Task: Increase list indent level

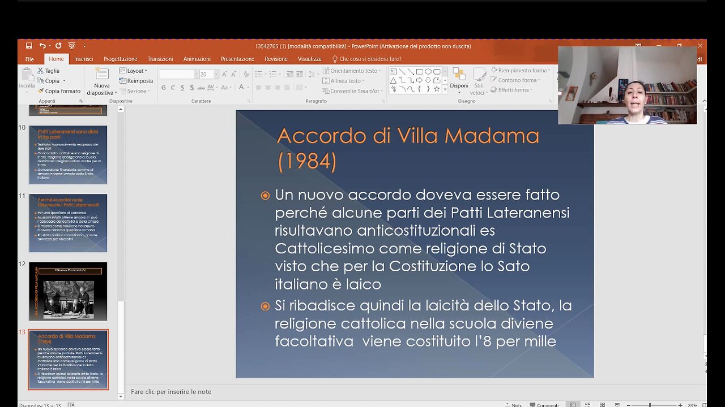Action: coord(299,74)
